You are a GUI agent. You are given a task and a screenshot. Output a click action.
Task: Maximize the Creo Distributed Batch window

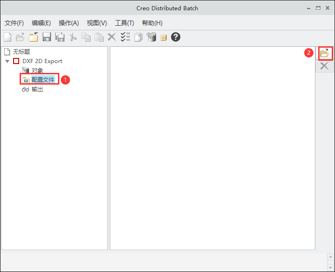(318, 8)
